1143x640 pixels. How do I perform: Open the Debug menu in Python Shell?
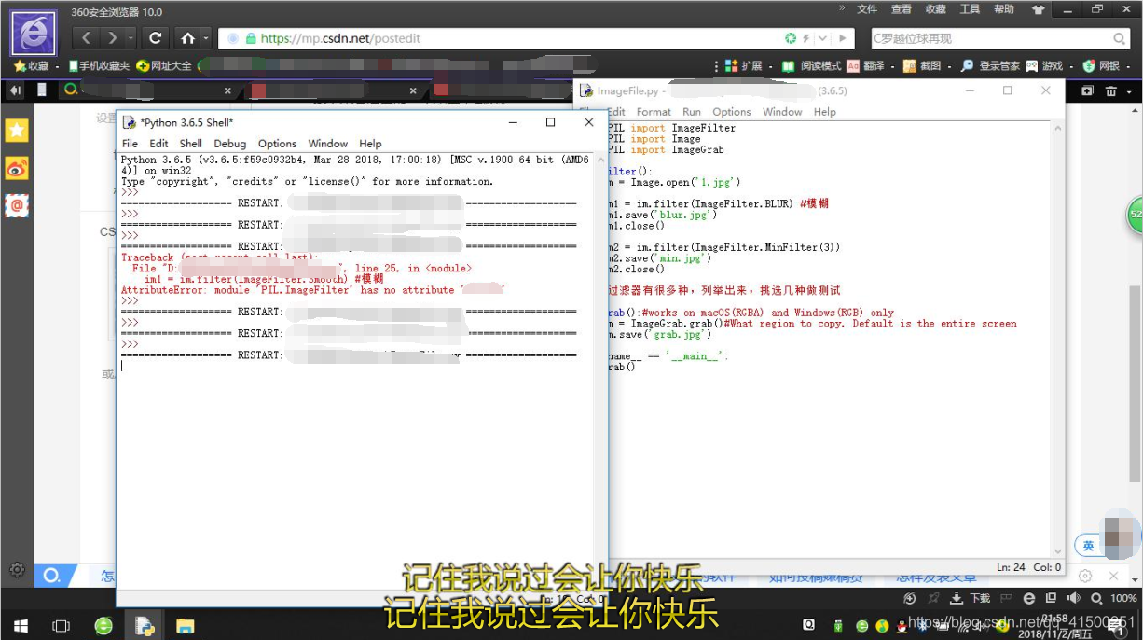(x=230, y=144)
